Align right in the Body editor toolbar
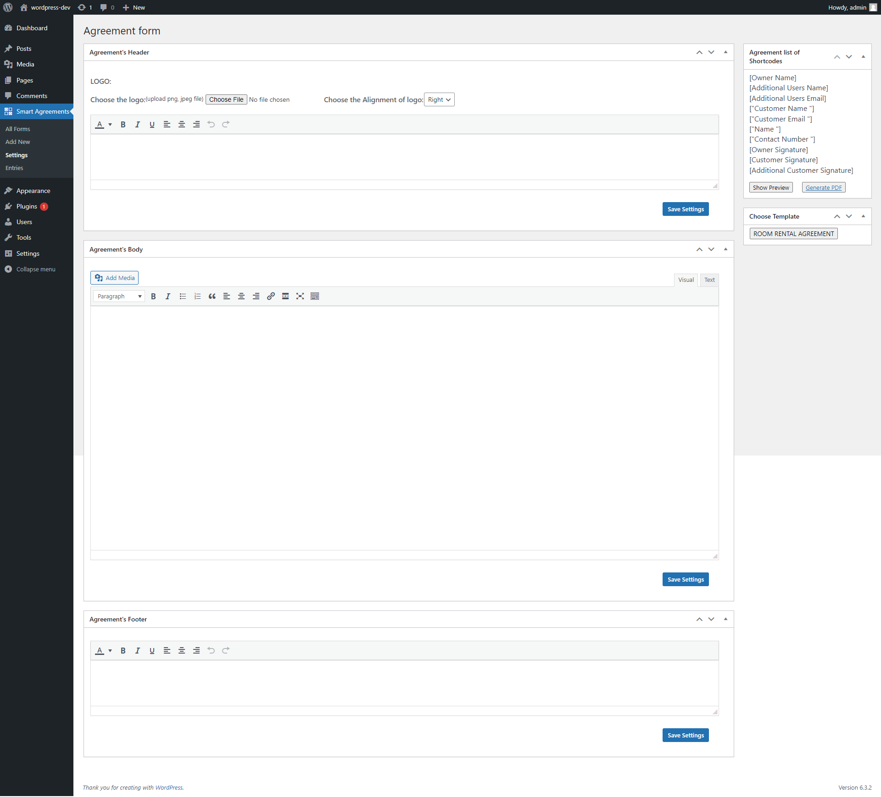This screenshot has width=881, height=797. [256, 297]
